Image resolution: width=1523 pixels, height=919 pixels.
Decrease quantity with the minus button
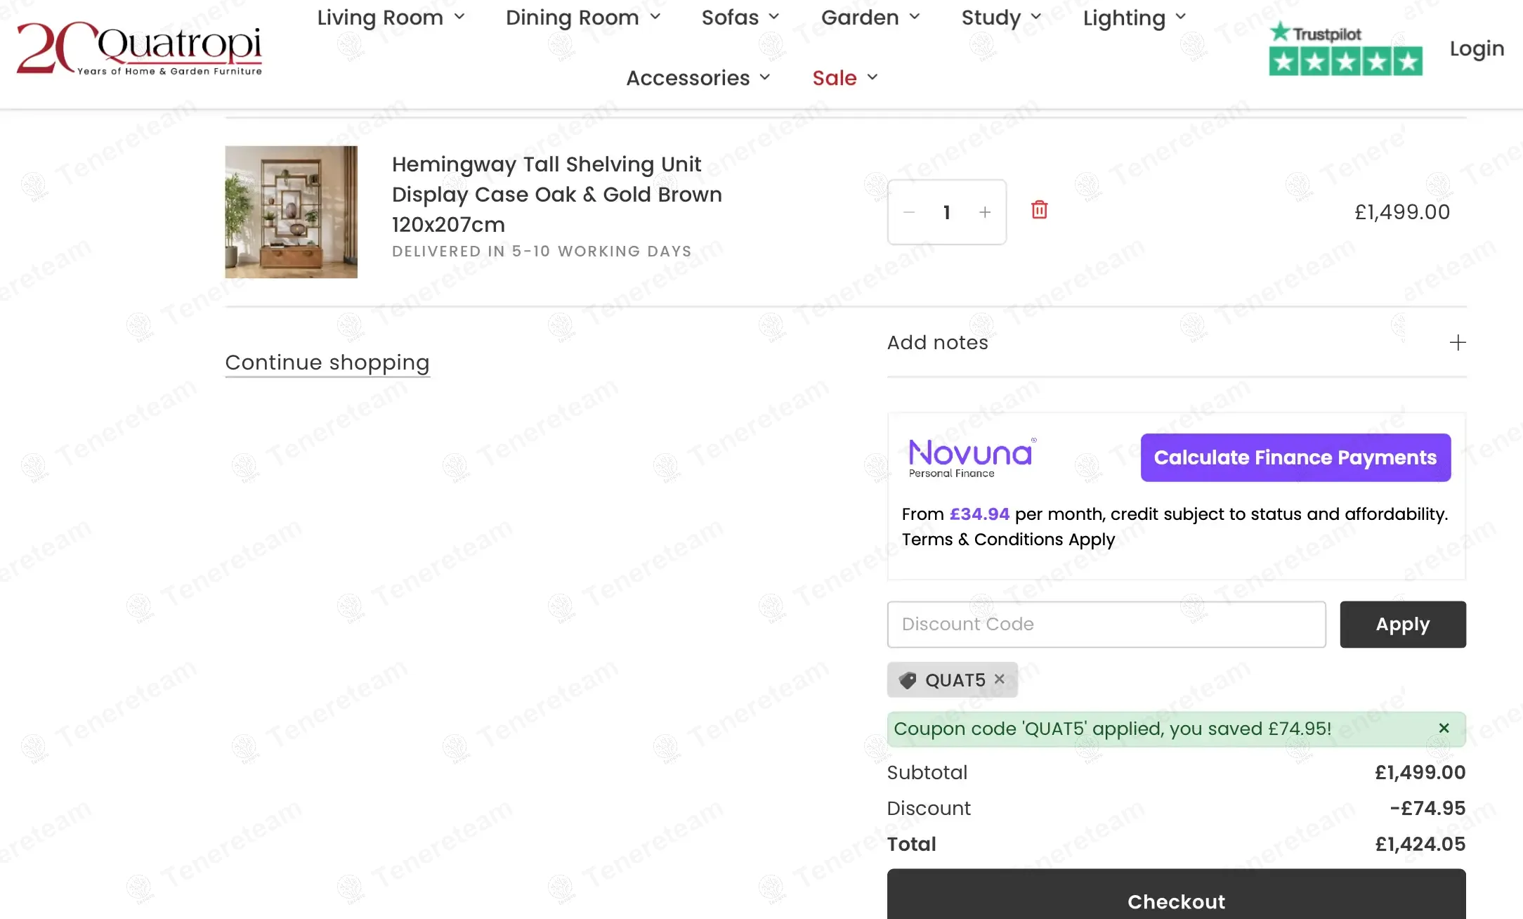(x=909, y=212)
